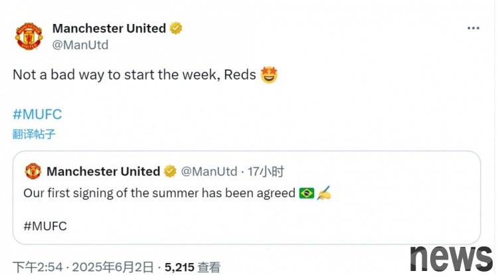Click the 17小时 timestamp in quoted post
This screenshot has height=275, width=498.
coord(266,171)
